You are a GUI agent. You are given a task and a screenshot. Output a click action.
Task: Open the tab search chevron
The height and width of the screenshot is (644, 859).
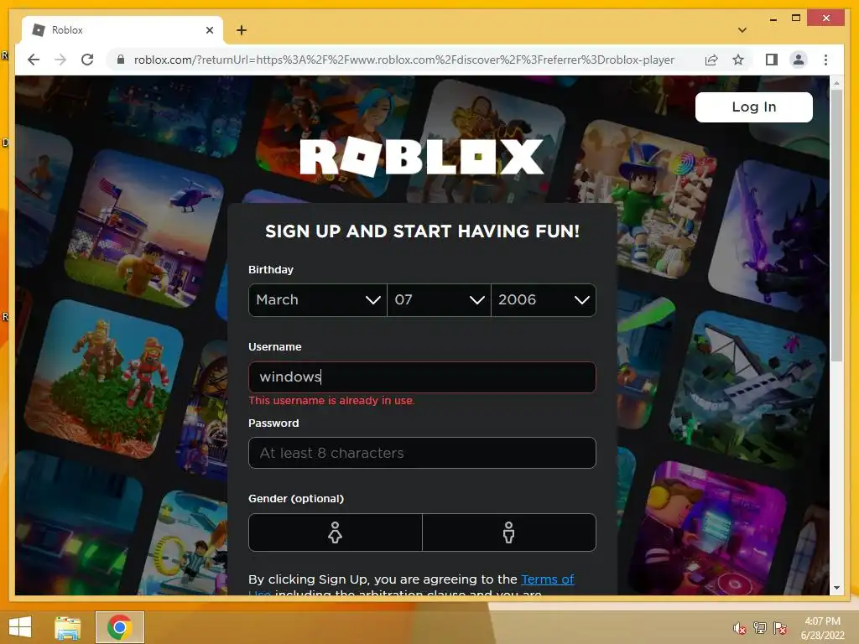pos(742,30)
